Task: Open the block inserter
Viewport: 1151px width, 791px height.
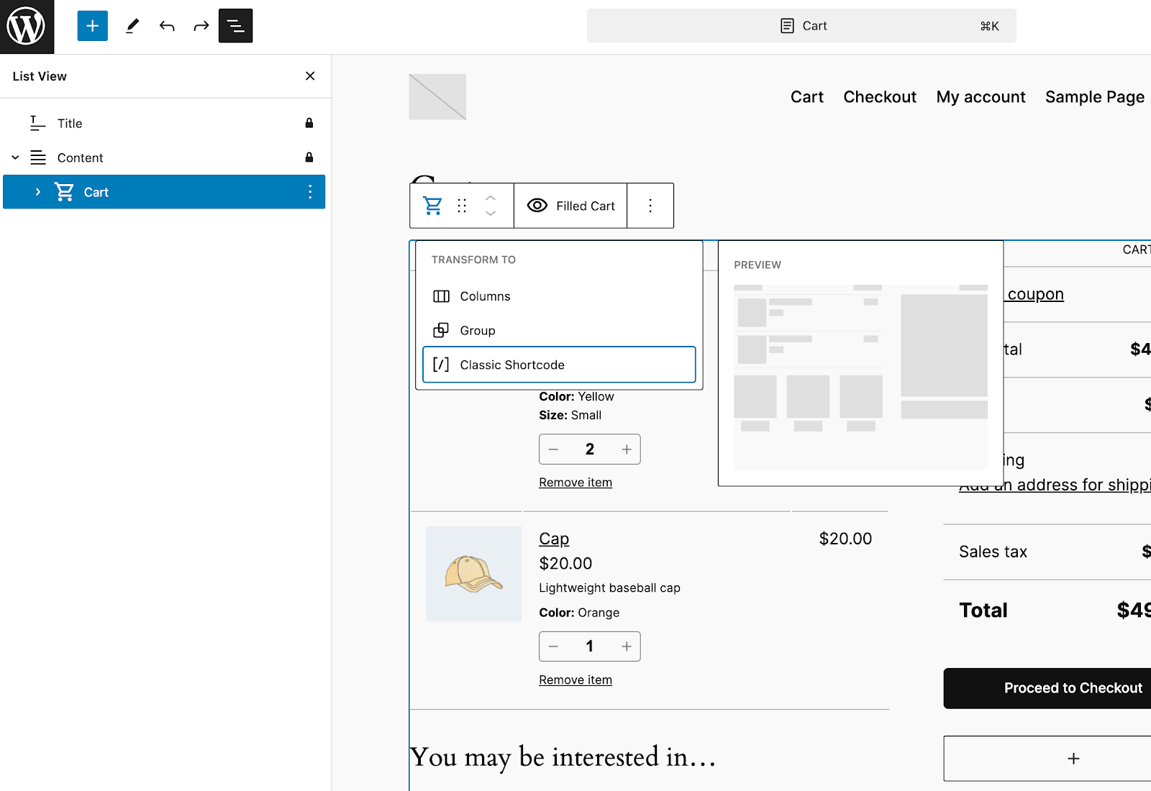Action: (x=92, y=26)
